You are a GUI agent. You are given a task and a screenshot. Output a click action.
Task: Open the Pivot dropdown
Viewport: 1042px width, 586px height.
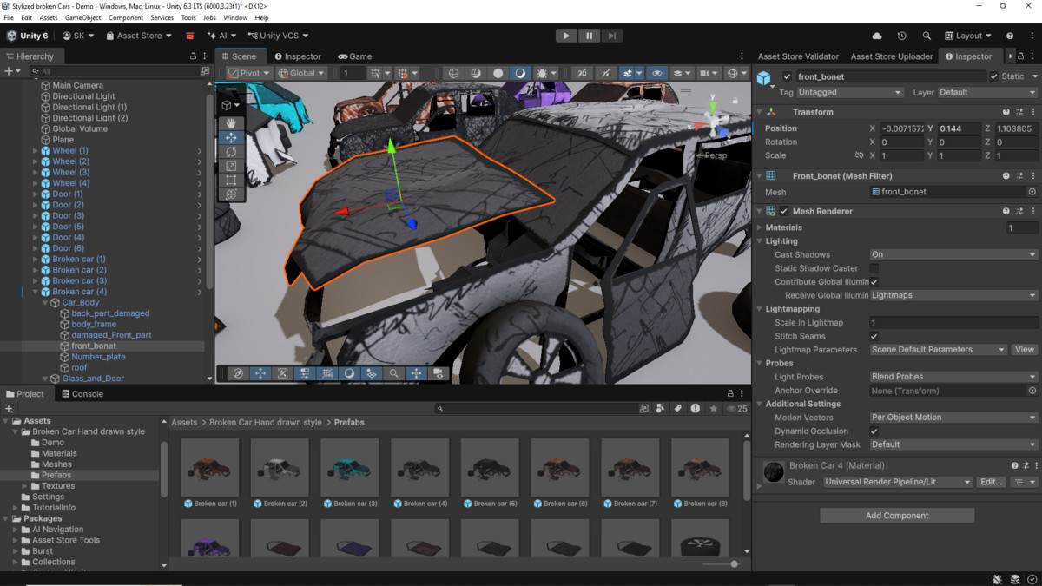point(249,73)
